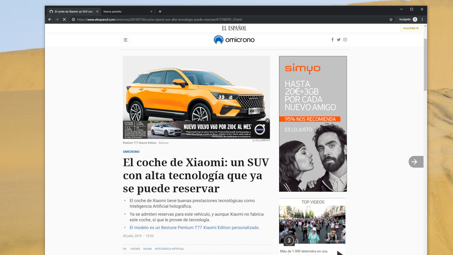Viewport: 453px width, 255px height.
Task: Select the Instagram icon
Action: click(345, 40)
